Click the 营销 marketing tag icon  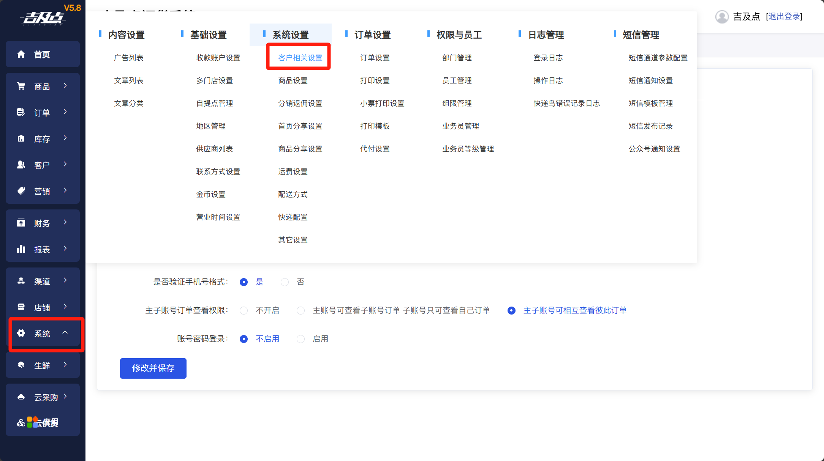pos(21,191)
